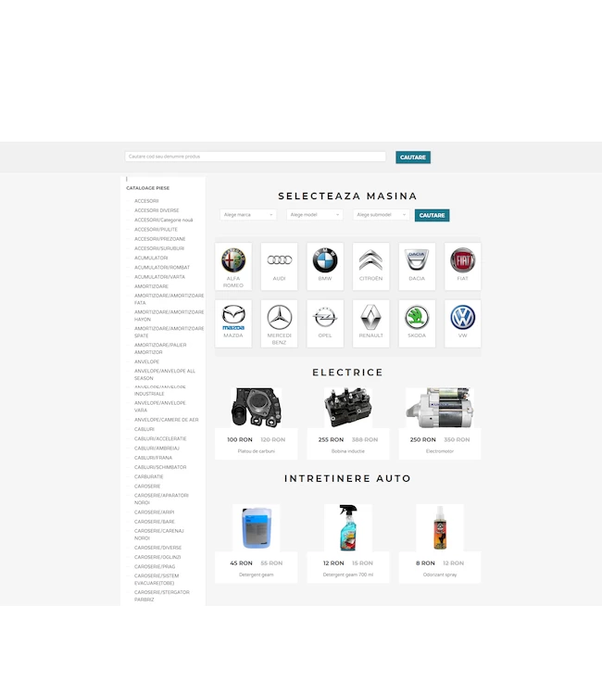Open the Citroen brand logo
Screen dimensions: 602x695
click(370, 260)
